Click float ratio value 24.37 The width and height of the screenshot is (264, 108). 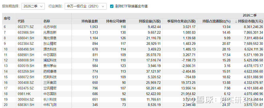tap(227, 105)
